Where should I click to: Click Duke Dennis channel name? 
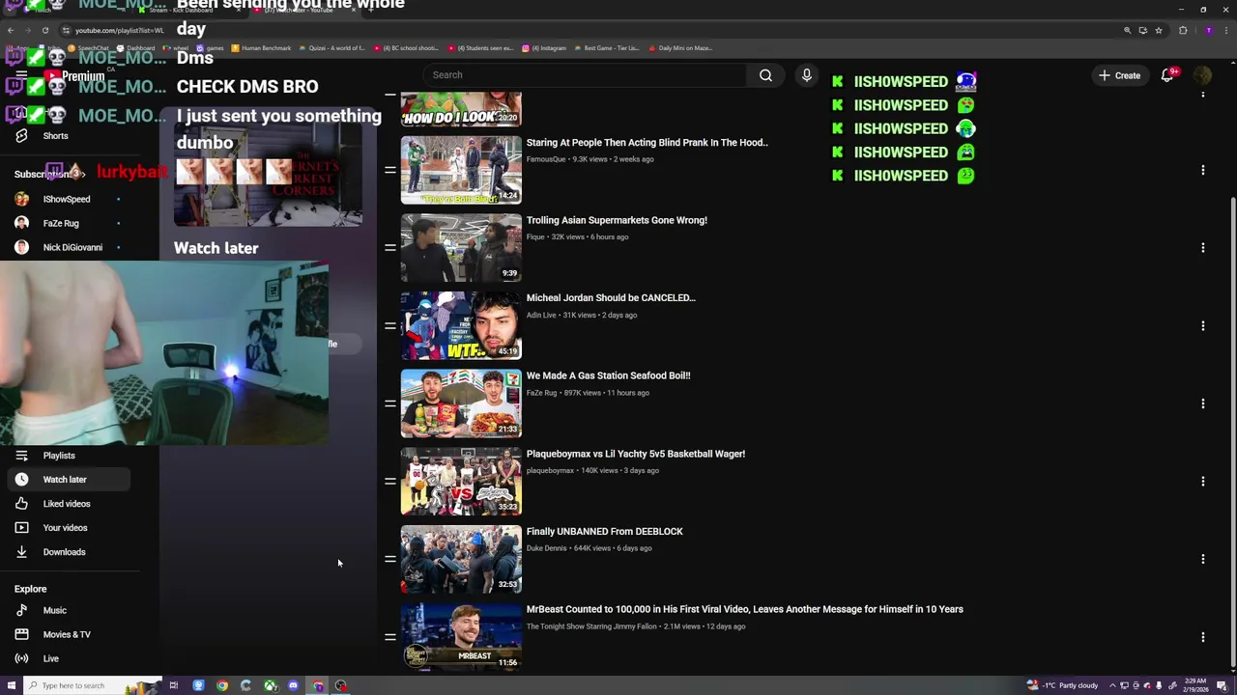click(x=547, y=548)
